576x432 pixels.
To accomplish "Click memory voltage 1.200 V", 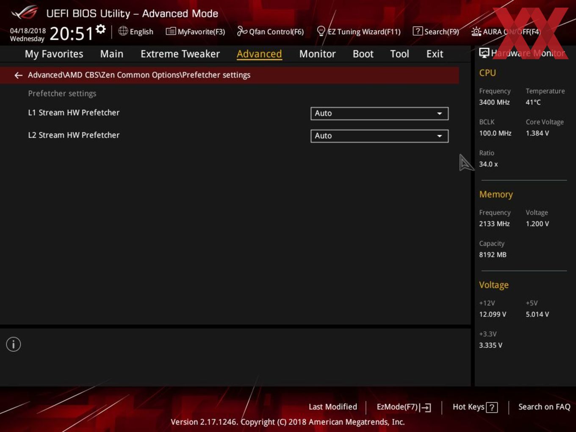I will tap(537, 224).
